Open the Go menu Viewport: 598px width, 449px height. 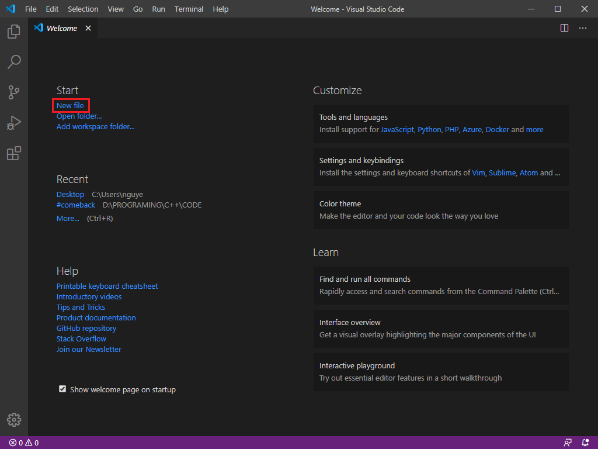[138, 9]
